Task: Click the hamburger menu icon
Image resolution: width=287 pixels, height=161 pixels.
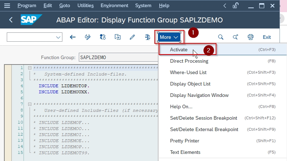Action: click(7, 6)
